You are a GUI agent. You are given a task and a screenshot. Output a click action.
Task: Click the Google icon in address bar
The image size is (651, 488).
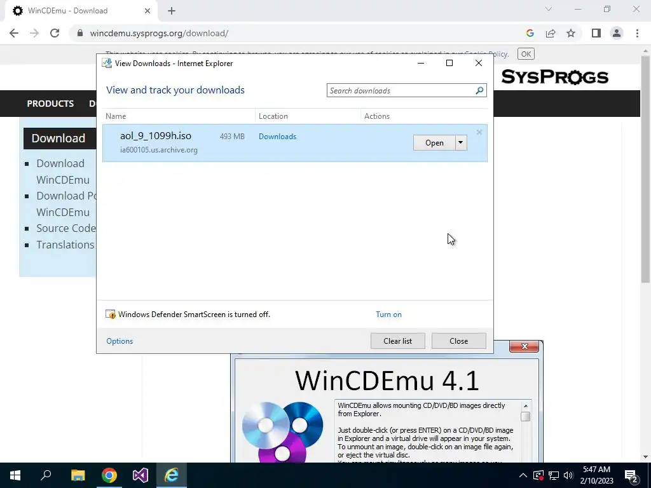click(x=530, y=33)
